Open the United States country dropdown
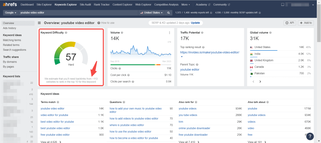 point(152,13)
